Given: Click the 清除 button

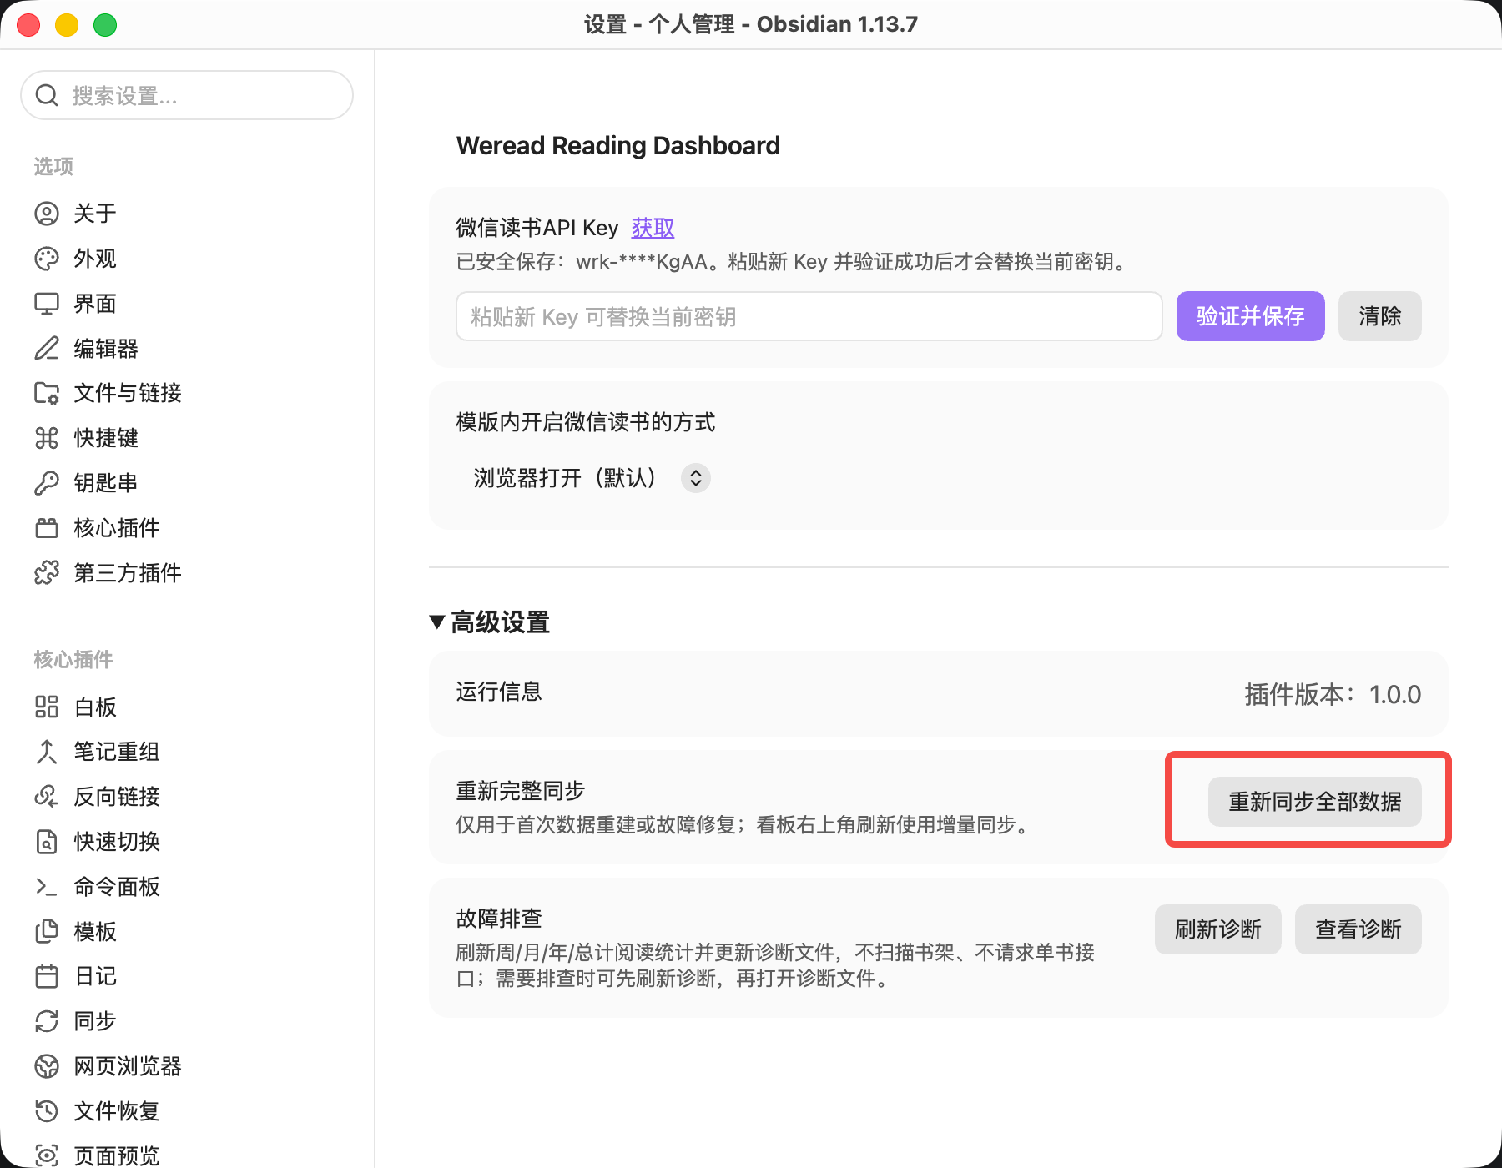Looking at the screenshot, I should [1379, 316].
